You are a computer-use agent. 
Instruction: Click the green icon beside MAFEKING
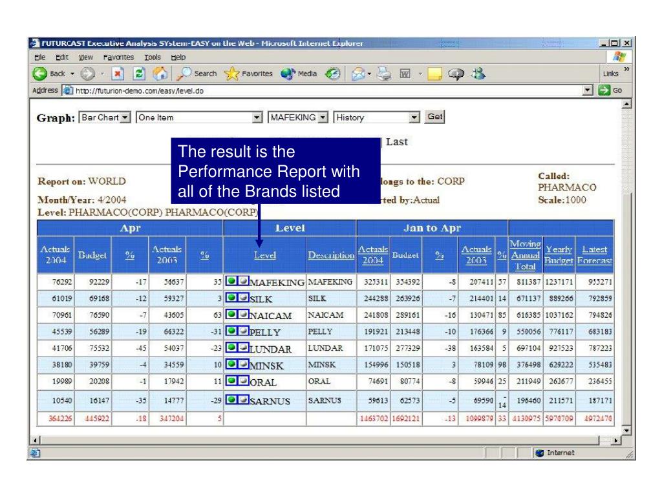click(231, 281)
